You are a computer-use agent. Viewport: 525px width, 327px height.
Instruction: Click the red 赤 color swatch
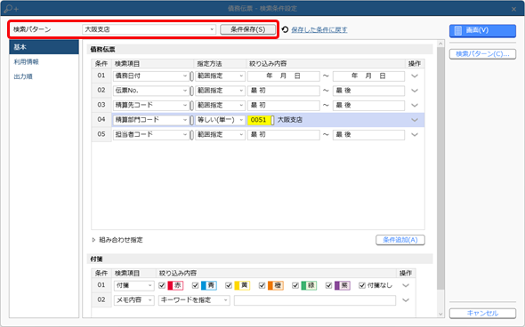175,285
